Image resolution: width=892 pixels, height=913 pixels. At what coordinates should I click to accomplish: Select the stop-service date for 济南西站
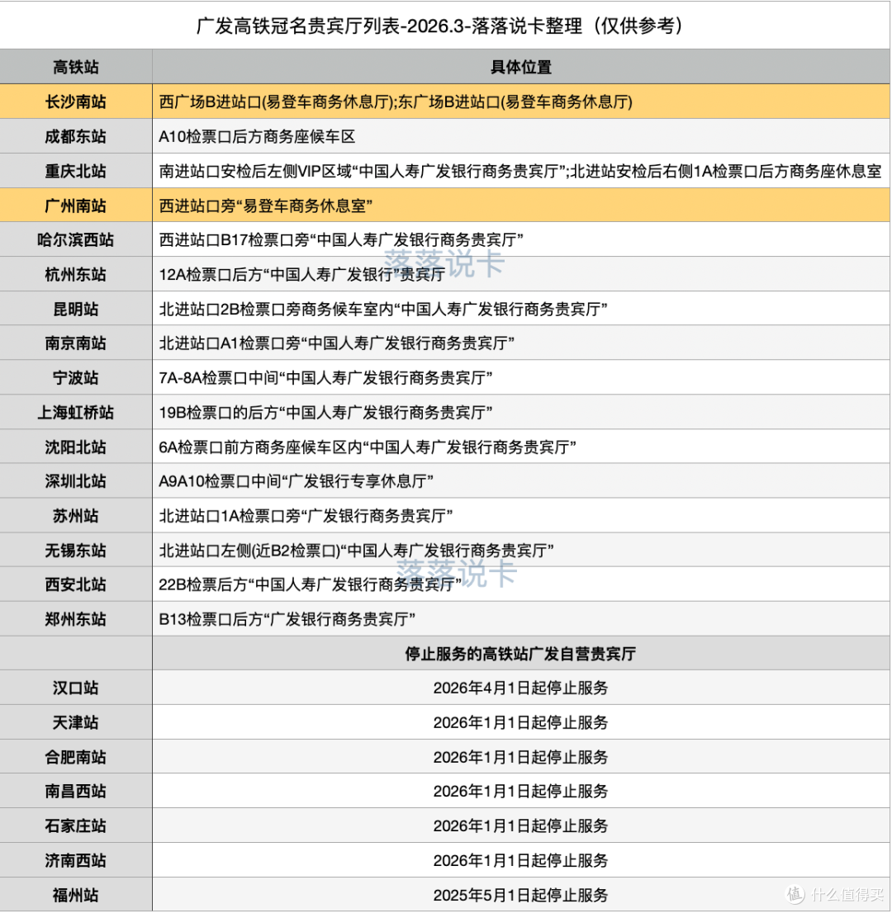[x=521, y=860]
